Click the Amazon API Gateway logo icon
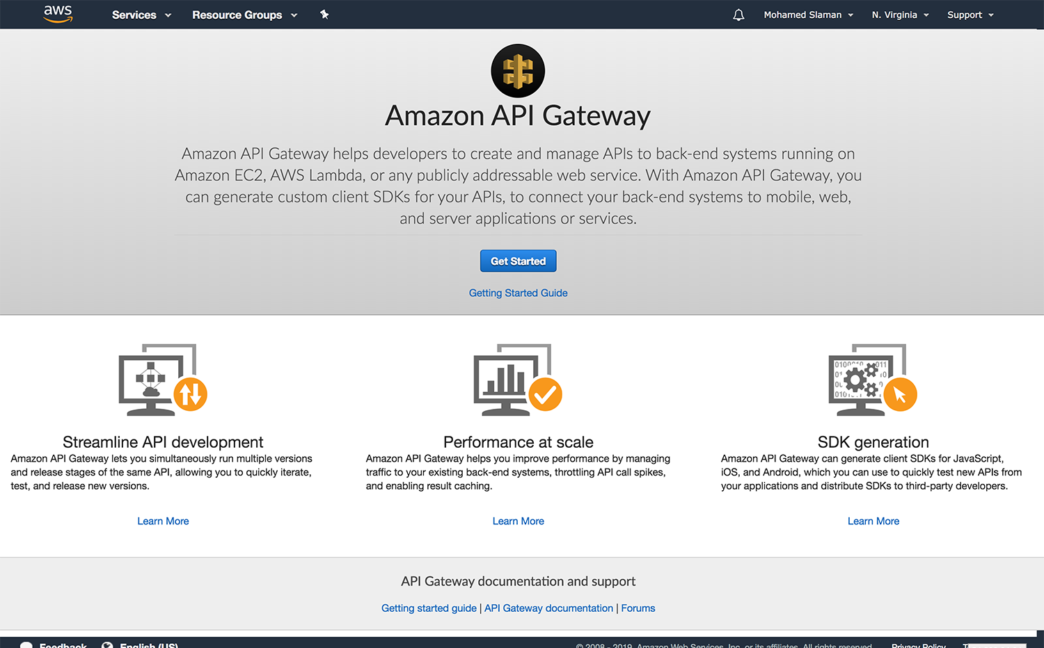The height and width of the screenshot is (648, 1044). (x=518, y=71)
